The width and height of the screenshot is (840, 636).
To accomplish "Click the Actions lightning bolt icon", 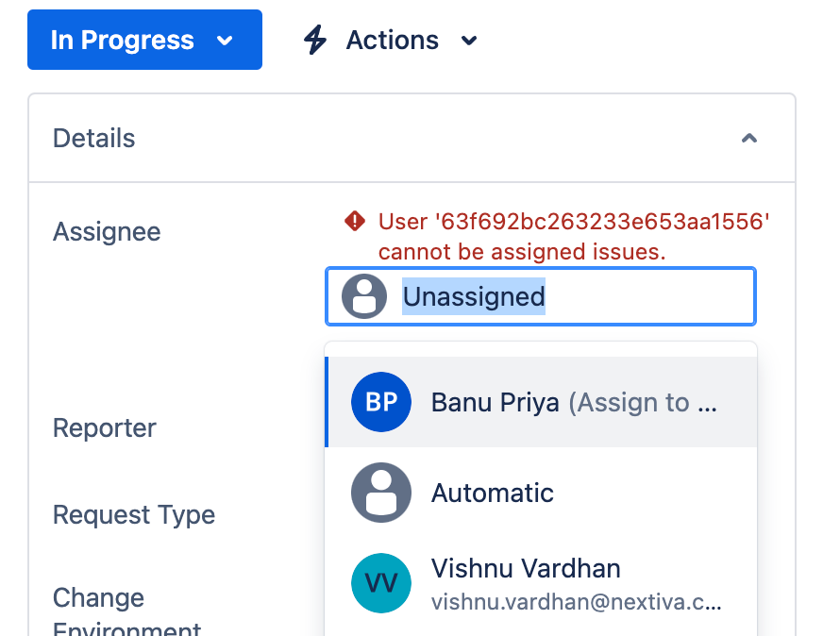I will click(x=315, y=41).
